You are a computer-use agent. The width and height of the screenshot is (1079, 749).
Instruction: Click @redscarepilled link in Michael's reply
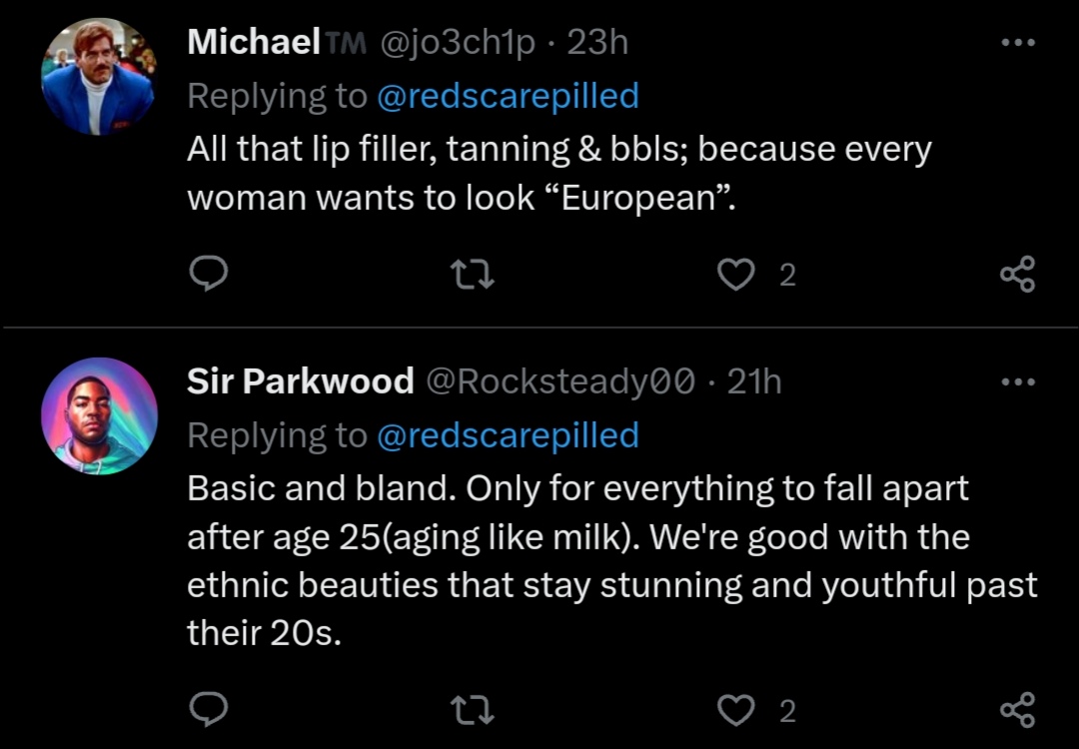[x=508, y=96]
